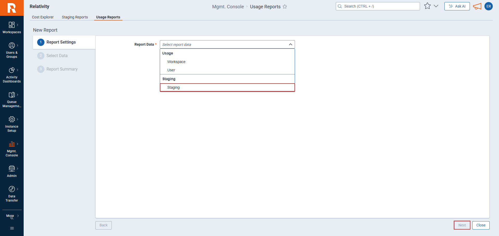Expand the Mgmt. Console chevron

pos(17,144)
